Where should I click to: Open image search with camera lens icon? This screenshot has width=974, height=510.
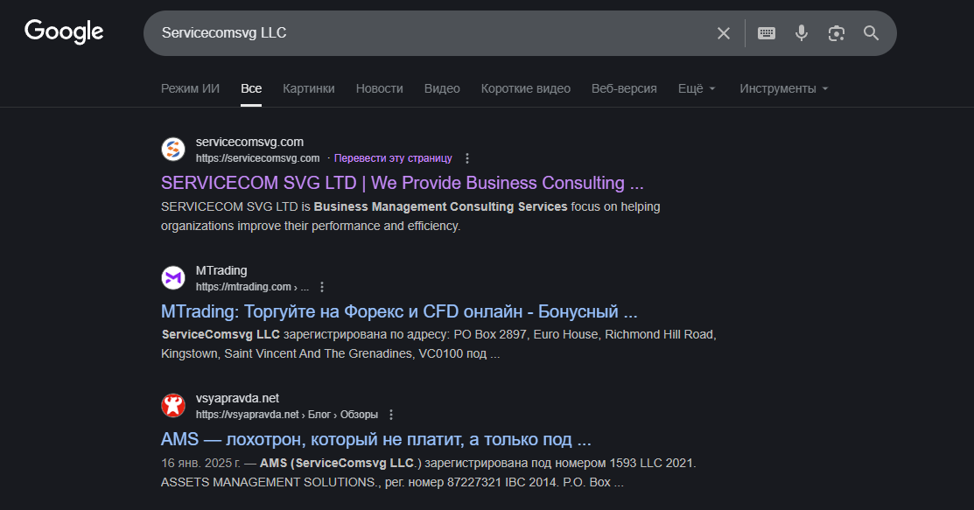tap(837, 33)
